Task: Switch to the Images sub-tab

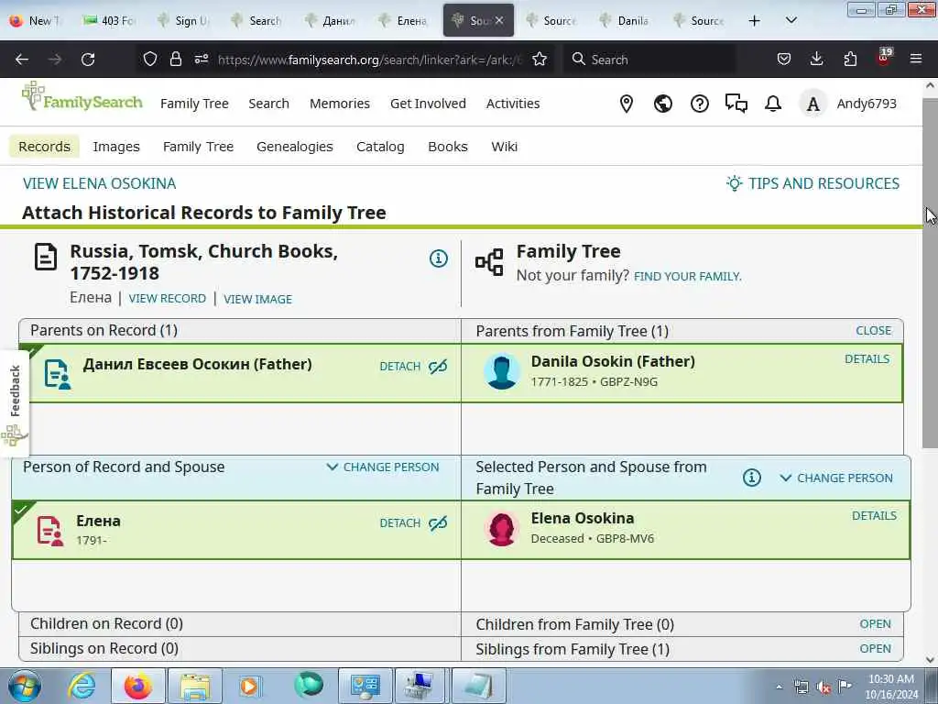Action: pyautogui.click(x=116, y=147)
